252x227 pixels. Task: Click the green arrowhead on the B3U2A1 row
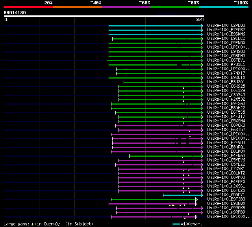coord(202,83)
